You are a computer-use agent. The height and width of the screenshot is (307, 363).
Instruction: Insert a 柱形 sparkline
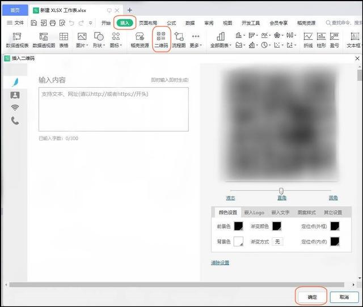(322, 40)
